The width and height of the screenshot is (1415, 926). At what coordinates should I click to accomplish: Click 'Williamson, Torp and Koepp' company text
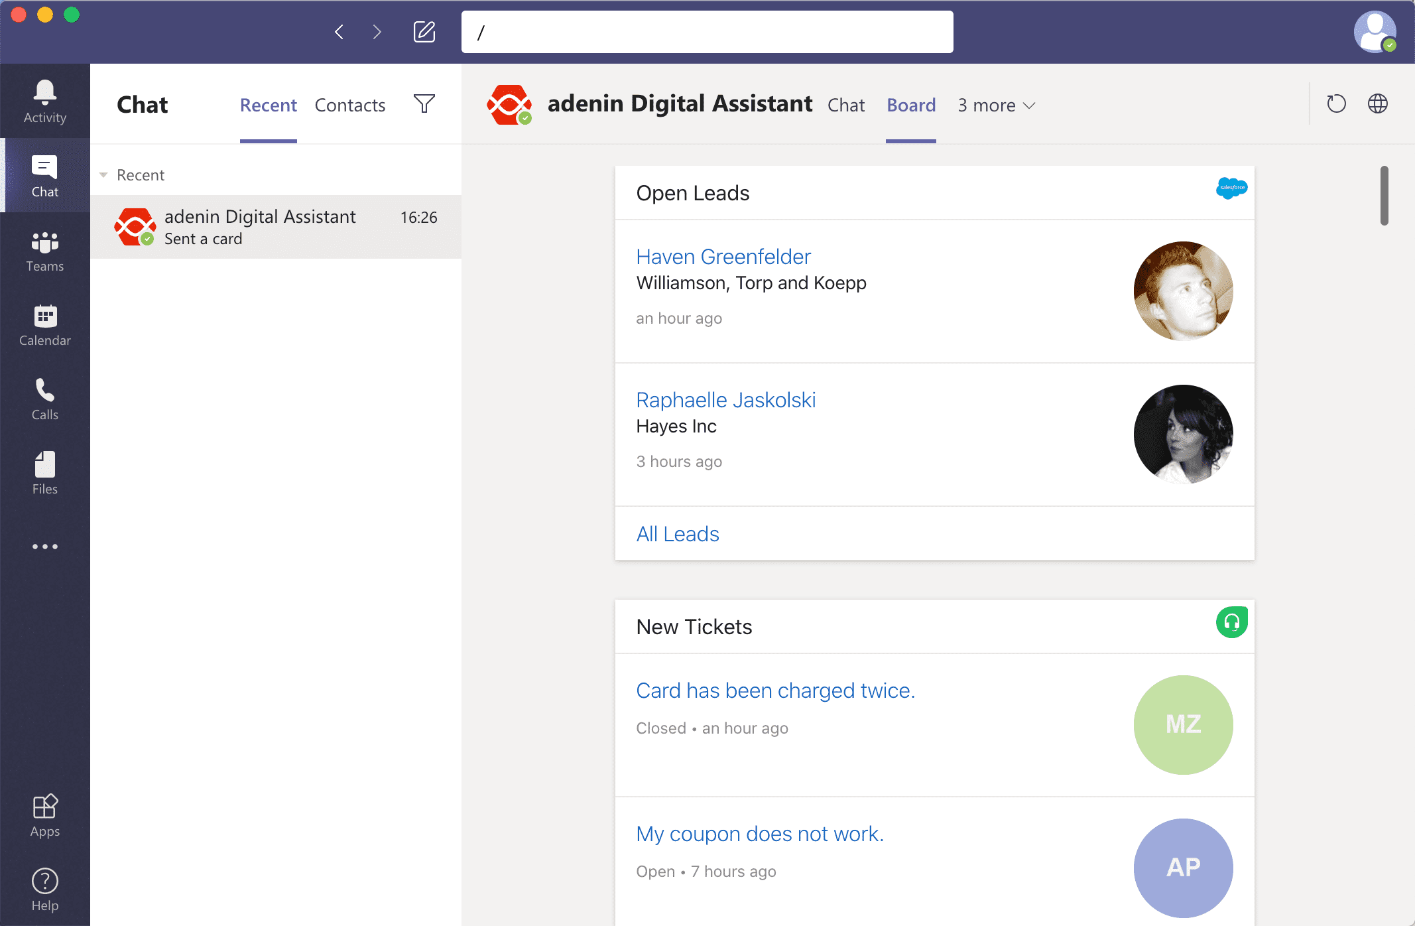(751, 283)
